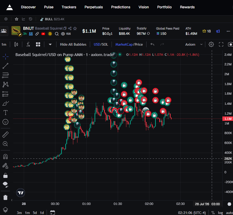Redo the chart action
Screen dimensions: 233x215
(x=162, y=44)
